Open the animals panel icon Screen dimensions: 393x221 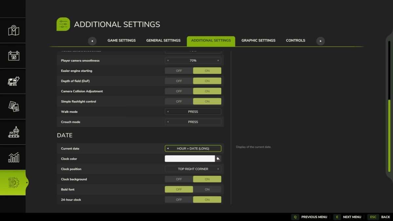coord(13,81)
